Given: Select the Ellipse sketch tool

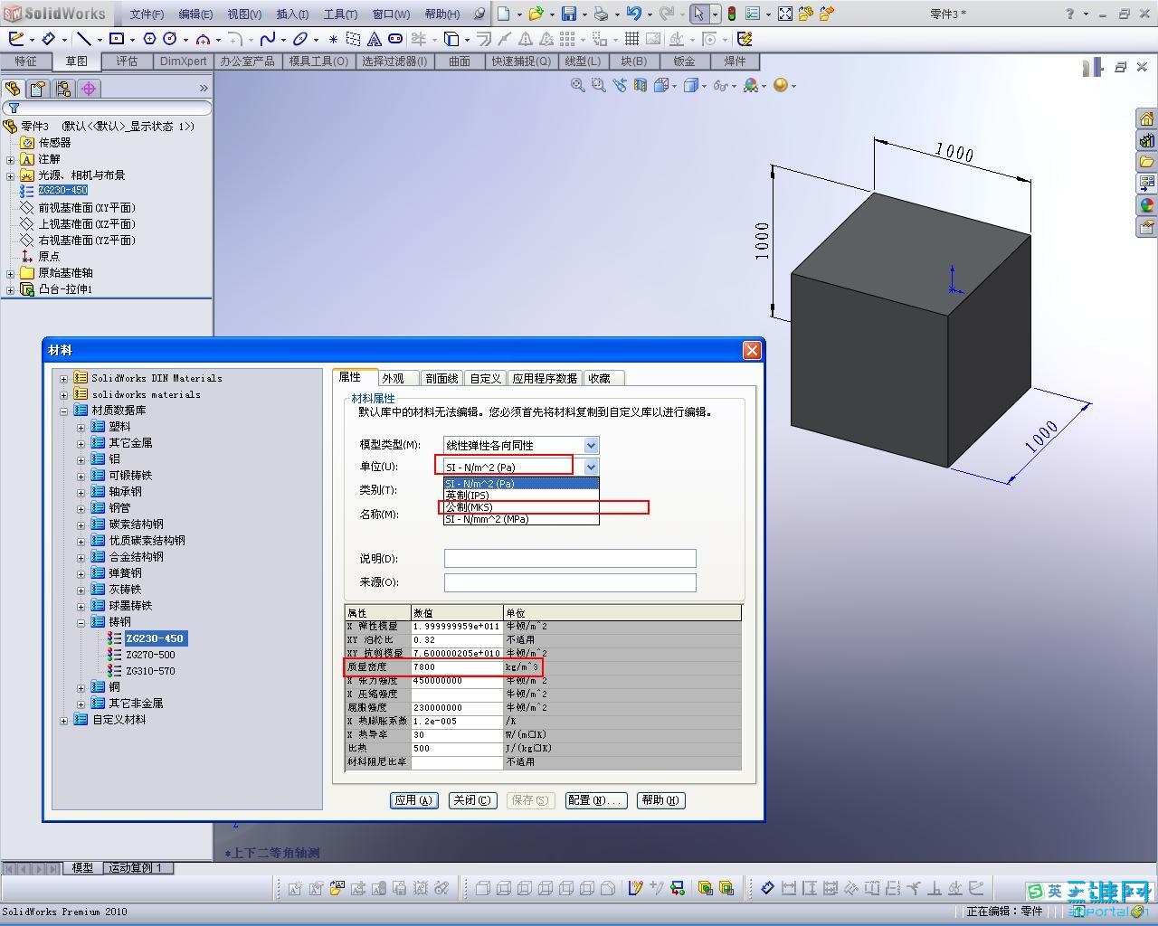Looking at the screenshot, I should tap(300, 39).
